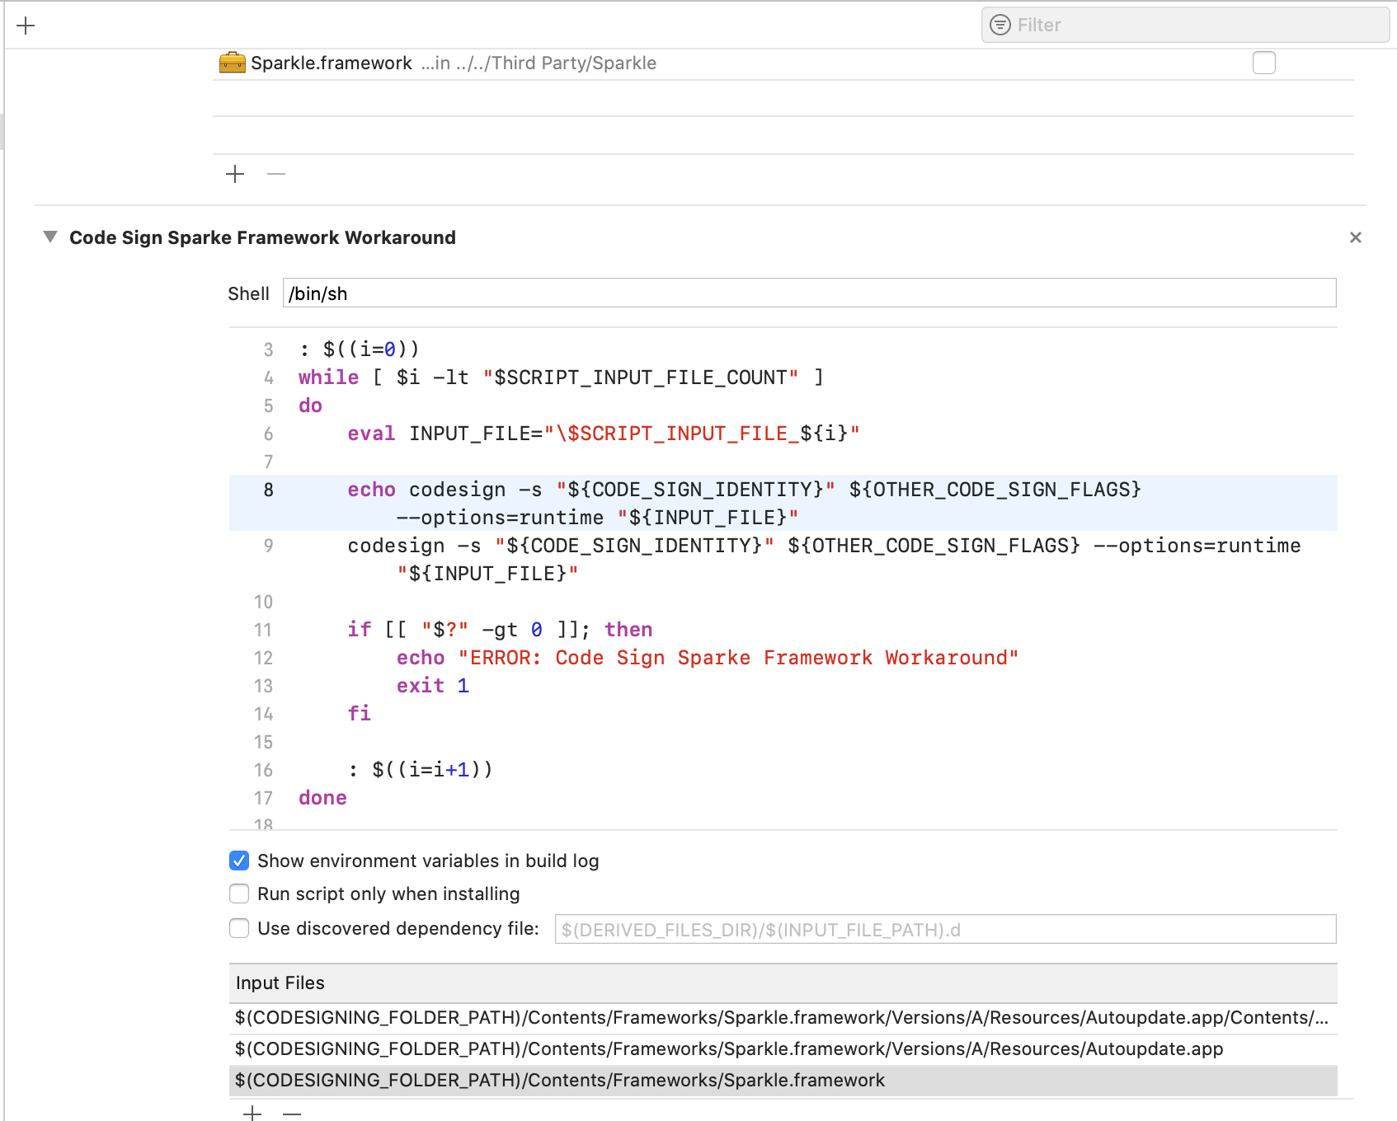Select the DERIVED_FILES_DIR dependency file field
The height and width of the screenshot is (1121, 1397).
(945, 929)
